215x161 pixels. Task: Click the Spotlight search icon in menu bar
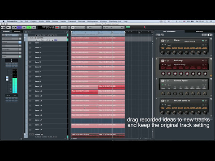click(207, 21)
